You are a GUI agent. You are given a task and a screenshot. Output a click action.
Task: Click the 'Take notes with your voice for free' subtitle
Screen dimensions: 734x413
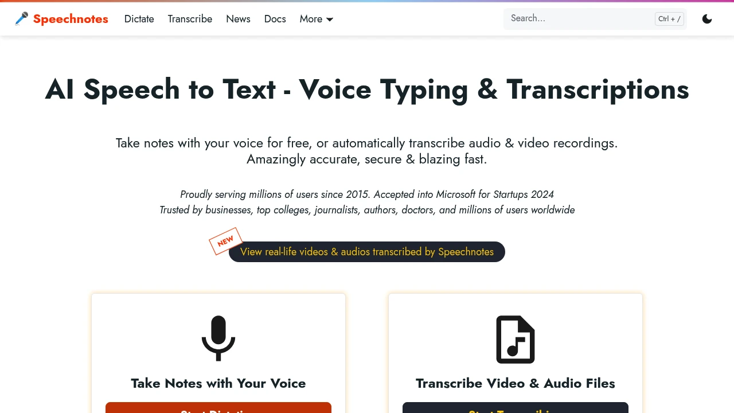coord(367,143)
